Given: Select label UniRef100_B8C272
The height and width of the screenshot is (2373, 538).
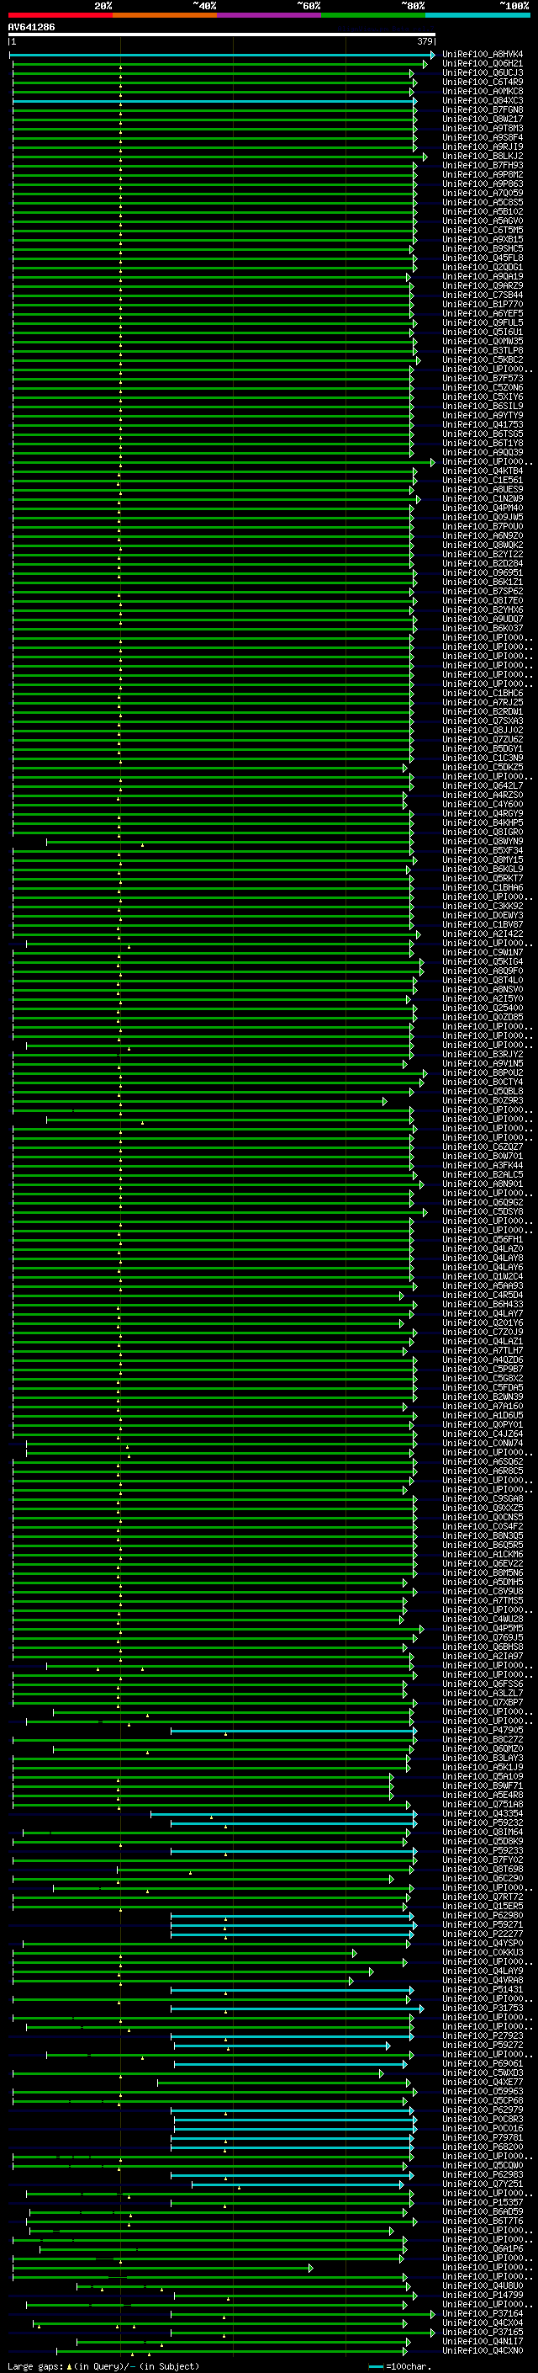Looking at the screenshot, I should click(x=483, y=1739).
